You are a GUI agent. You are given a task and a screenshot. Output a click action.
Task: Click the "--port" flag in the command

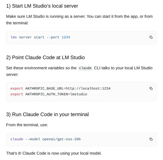click(53, 37)
